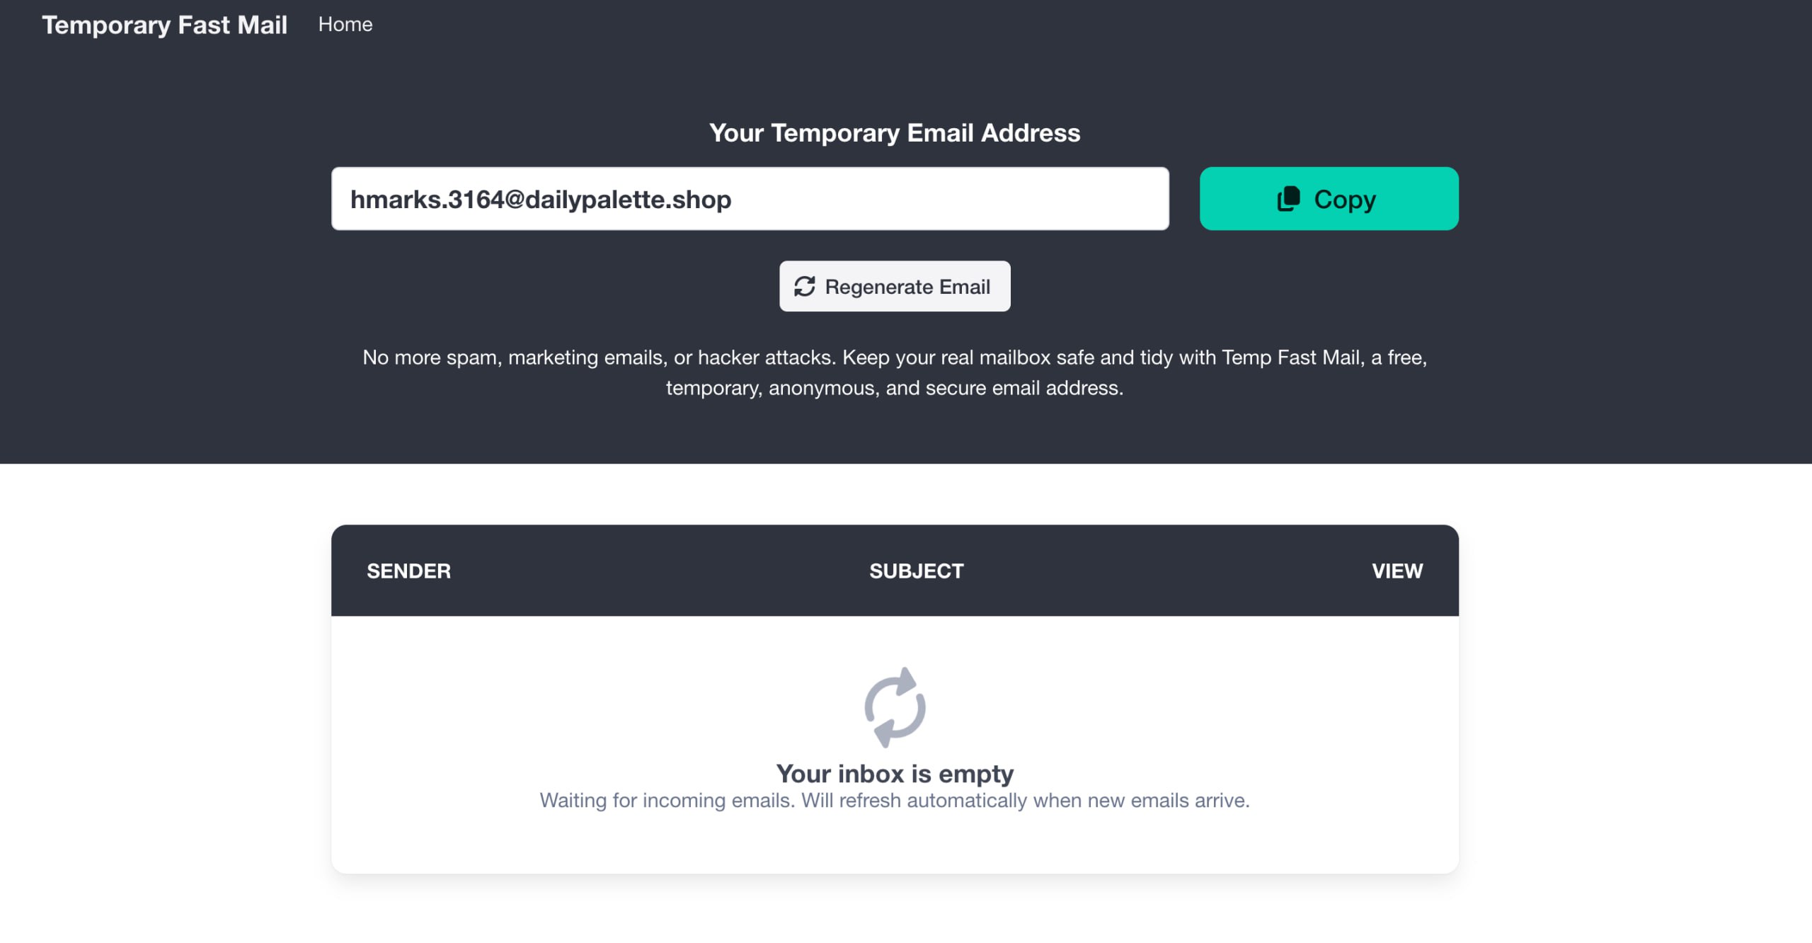Click the Temporary Fast Mail site title
Screen dimensions: 1812x943
pos(164,25)
